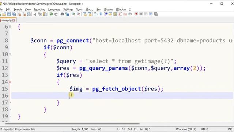Toggle file monitoring eye icon
Image resolution: width=234 pixels, height=132 pixels.
[130, 14]
